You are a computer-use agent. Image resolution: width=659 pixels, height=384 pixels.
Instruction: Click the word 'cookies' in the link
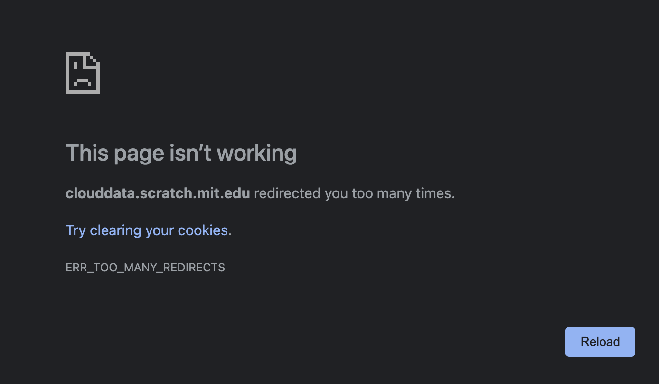pyautogui.click(x=203, y=230)
